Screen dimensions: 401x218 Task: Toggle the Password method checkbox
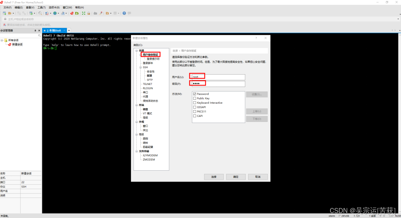click(x=195, y=94)
